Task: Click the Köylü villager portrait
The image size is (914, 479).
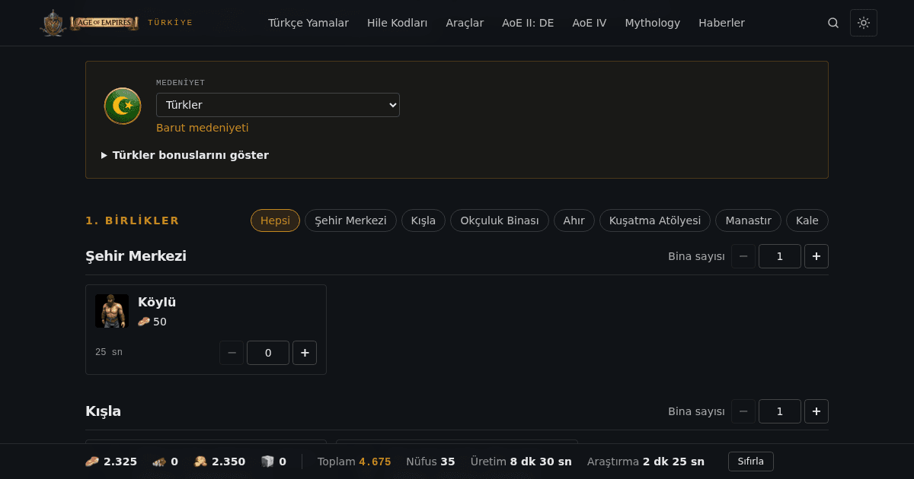Action: tap(112, 311)
